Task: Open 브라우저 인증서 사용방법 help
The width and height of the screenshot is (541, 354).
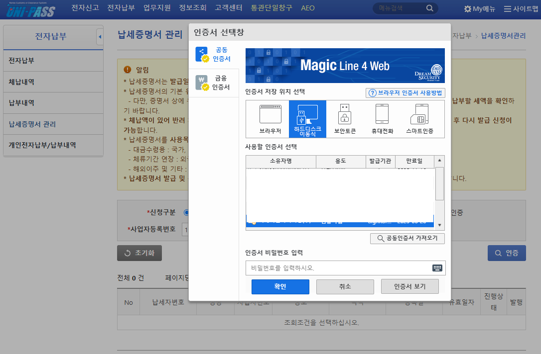Action: 405,93
